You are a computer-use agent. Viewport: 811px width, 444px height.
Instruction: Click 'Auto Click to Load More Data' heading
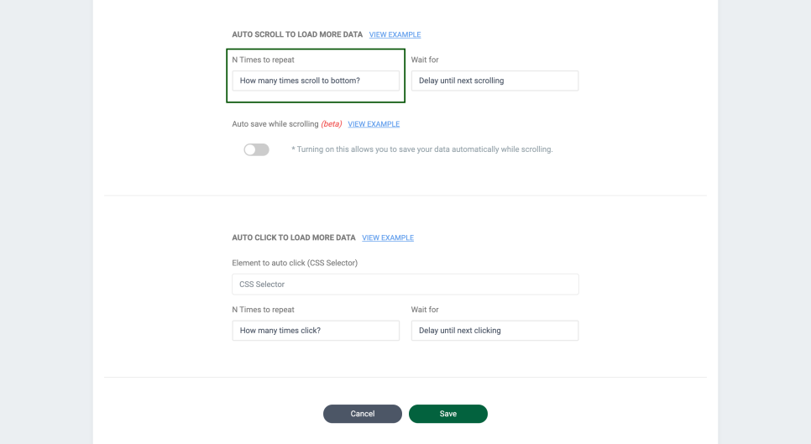coord(294,238)
